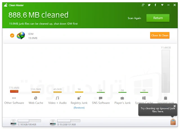180x129 pixels.
Task: Click the Twitter share icon
Action: point(149,5)
